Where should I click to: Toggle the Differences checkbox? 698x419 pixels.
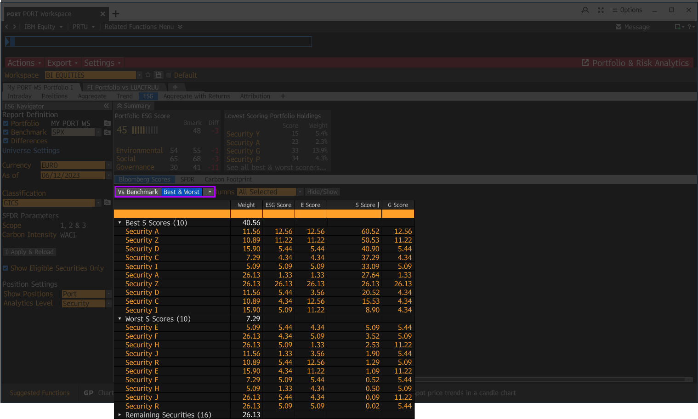tap(6, 141)
